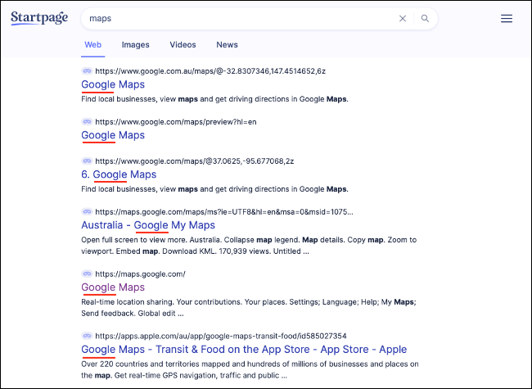Click the mask icon beside the @37.0625 URL
532x389 pixels.
87,161
